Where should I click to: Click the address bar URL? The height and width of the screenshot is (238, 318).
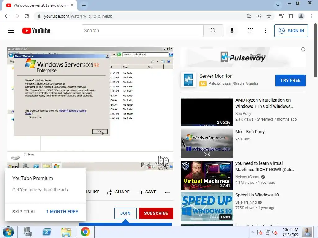pyautogui.click(x=78, y=16)
